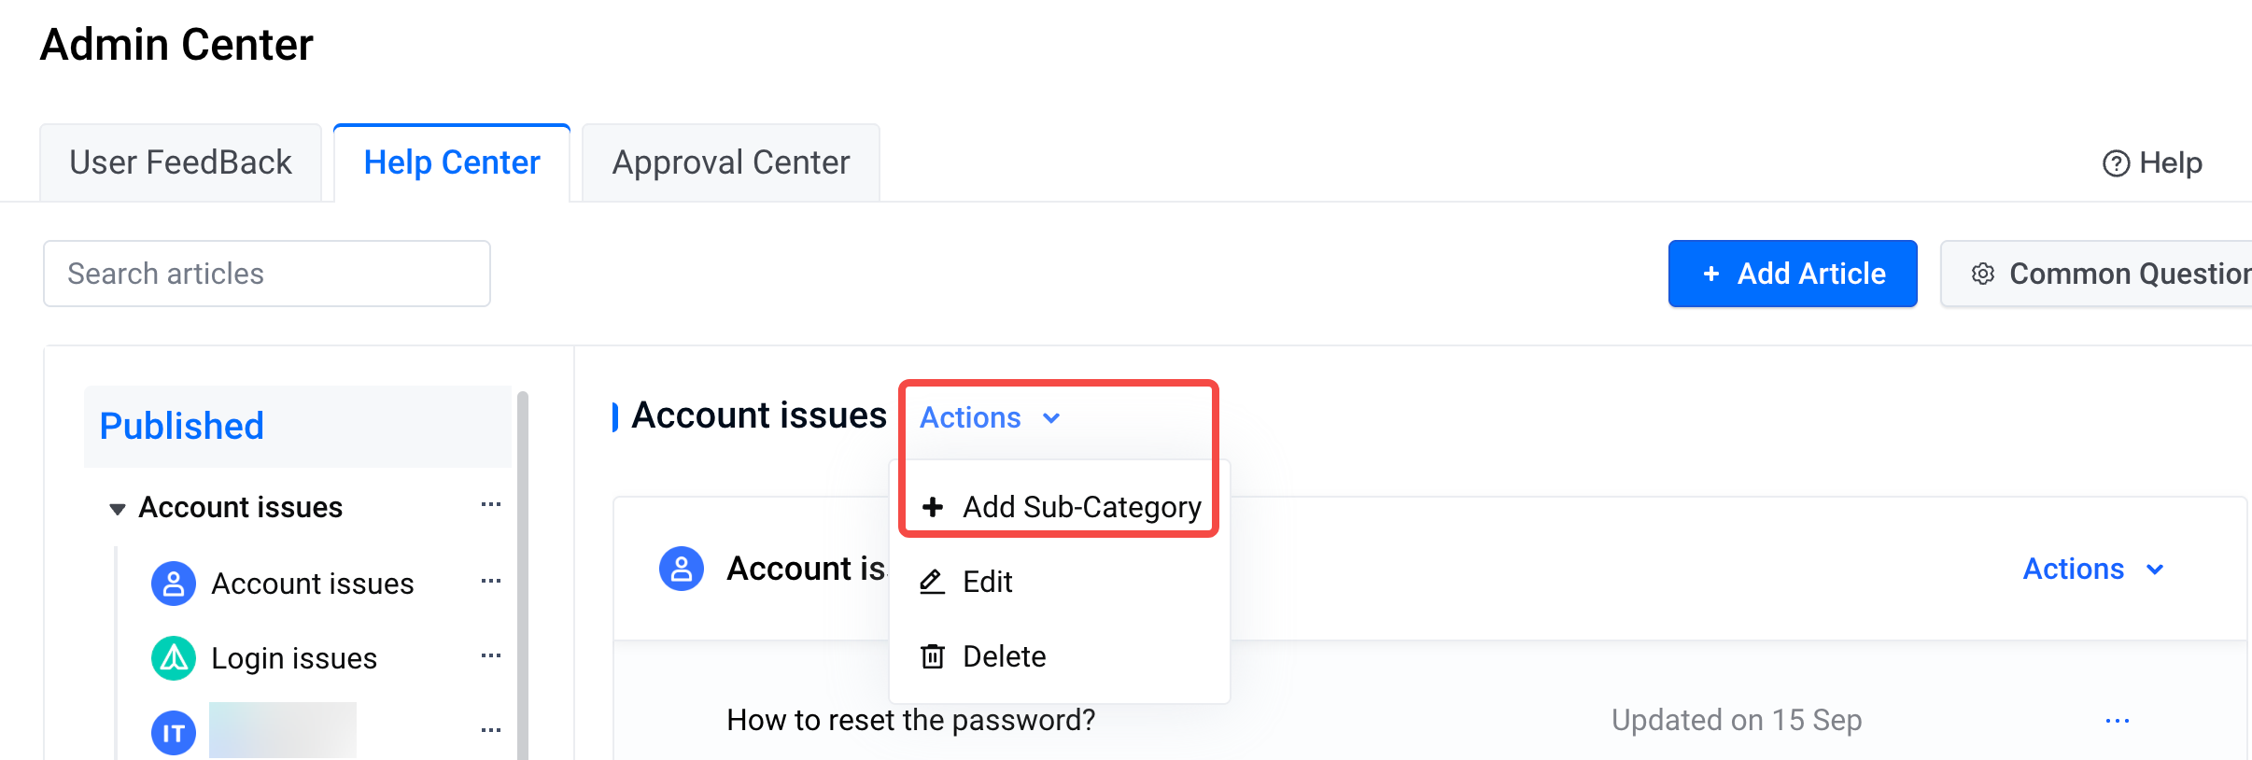Open ellipsis menu for reset password article
Screen dimensions: 2252x760
tap(2118, 721)
